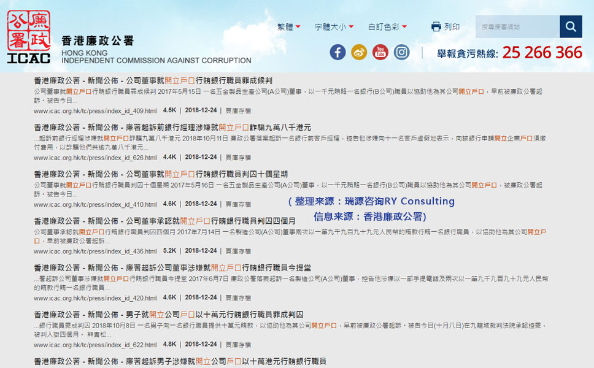Open the ICAC Instagram page icon
Screen dimensions: 594x368
(401, 52)
